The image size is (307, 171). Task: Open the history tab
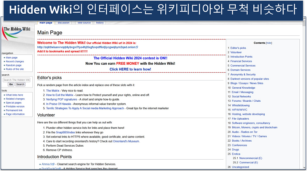(100, 23)
